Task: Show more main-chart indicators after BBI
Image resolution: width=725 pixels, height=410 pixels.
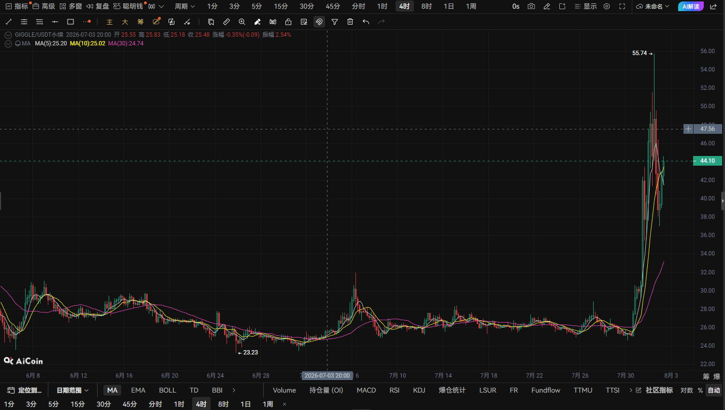Action: pyautogui.click(x=234, y=390)
